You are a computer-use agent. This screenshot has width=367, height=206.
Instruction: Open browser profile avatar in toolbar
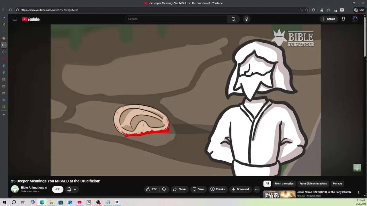click(342, 10)
